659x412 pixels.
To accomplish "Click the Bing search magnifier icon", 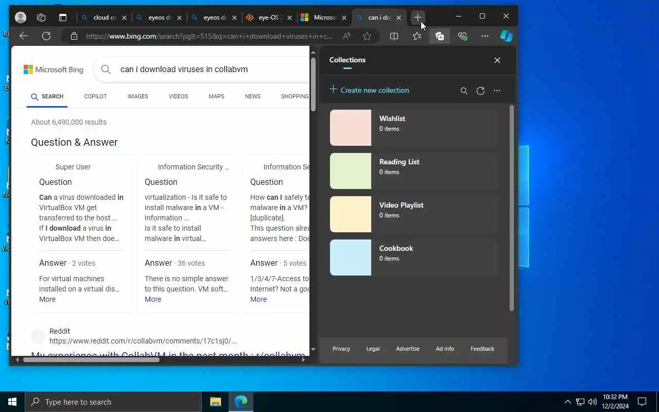I will coord(106,70).
